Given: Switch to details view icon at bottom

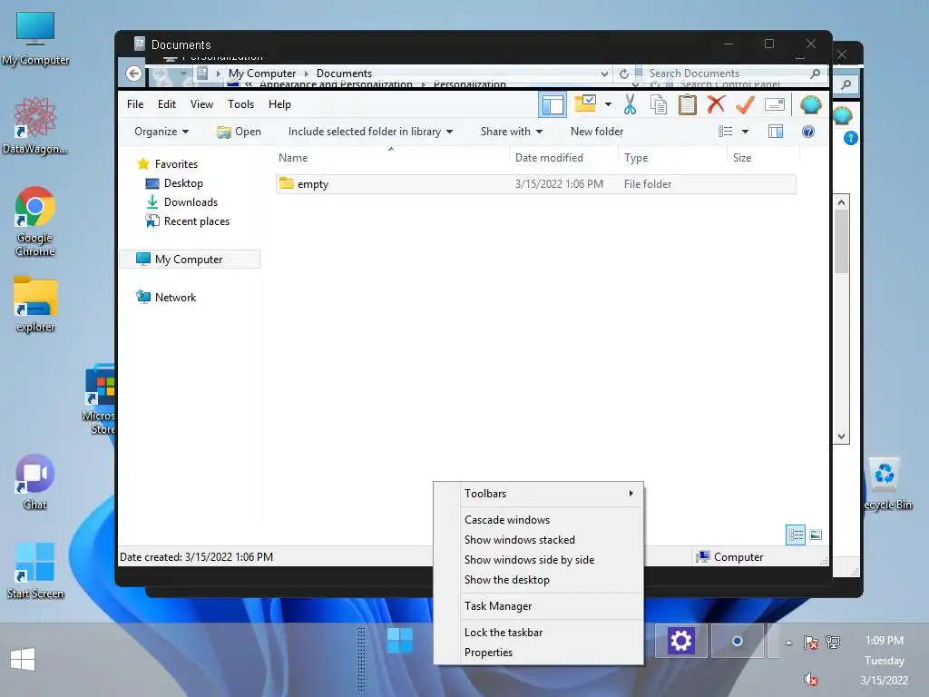Looking at the screenshot, I should click(x=795, y=535).
